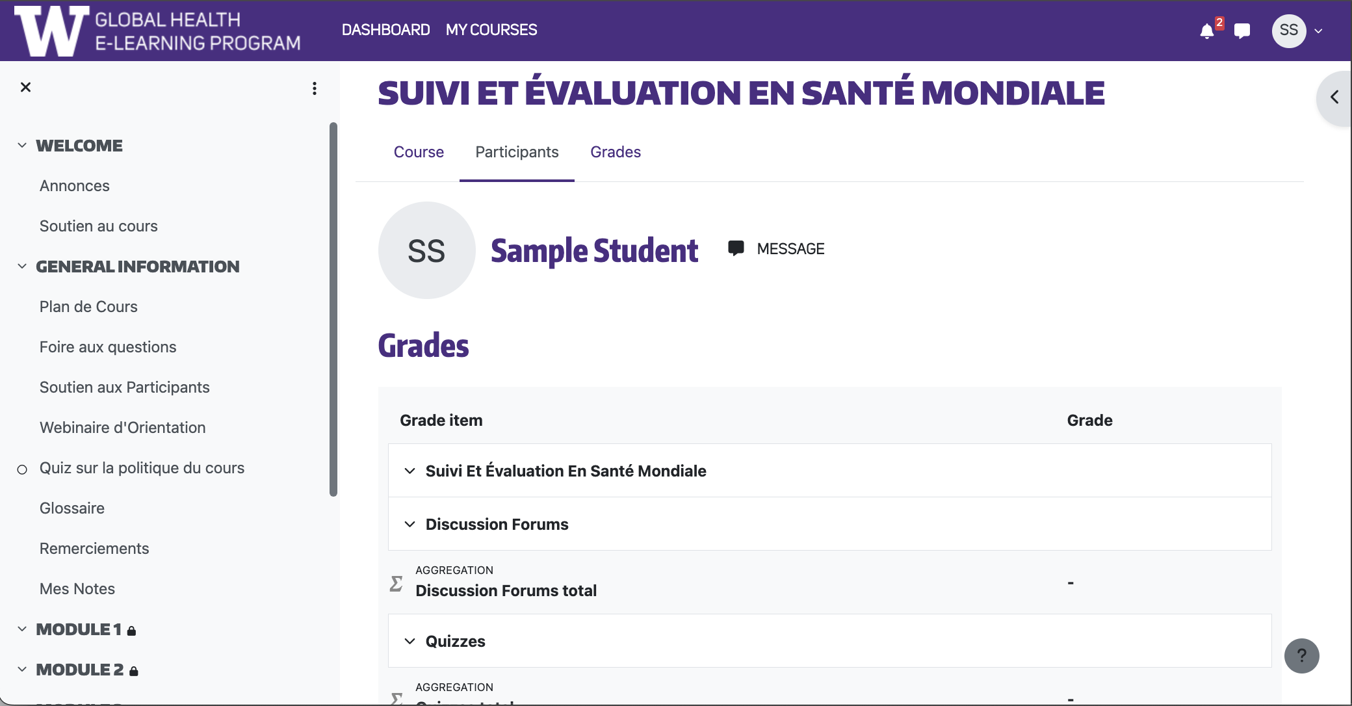Screen dimensions: 1352x706
Task: Switch to the Course tab
Action: point(419,152)
